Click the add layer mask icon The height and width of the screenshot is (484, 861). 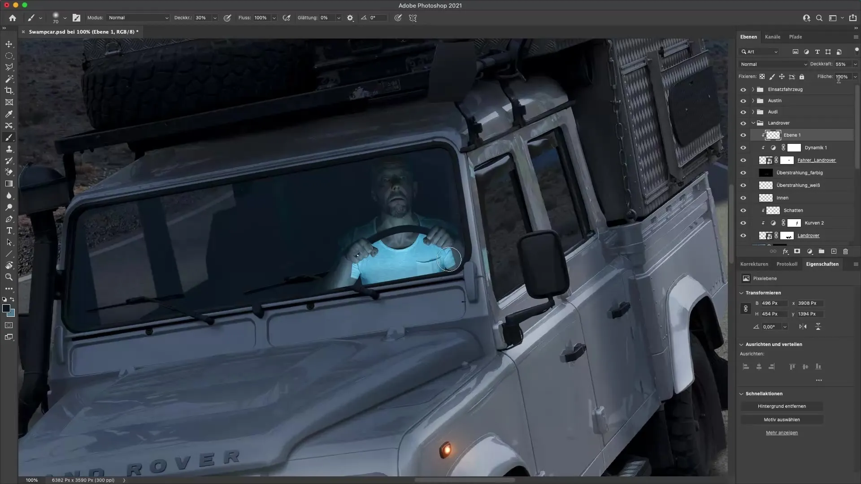point(797,251)
